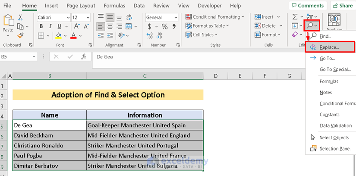Viewport: 356px width, 176px height.
Task: Switch to the Formulas ribbon tab
Action: point(114,6)
